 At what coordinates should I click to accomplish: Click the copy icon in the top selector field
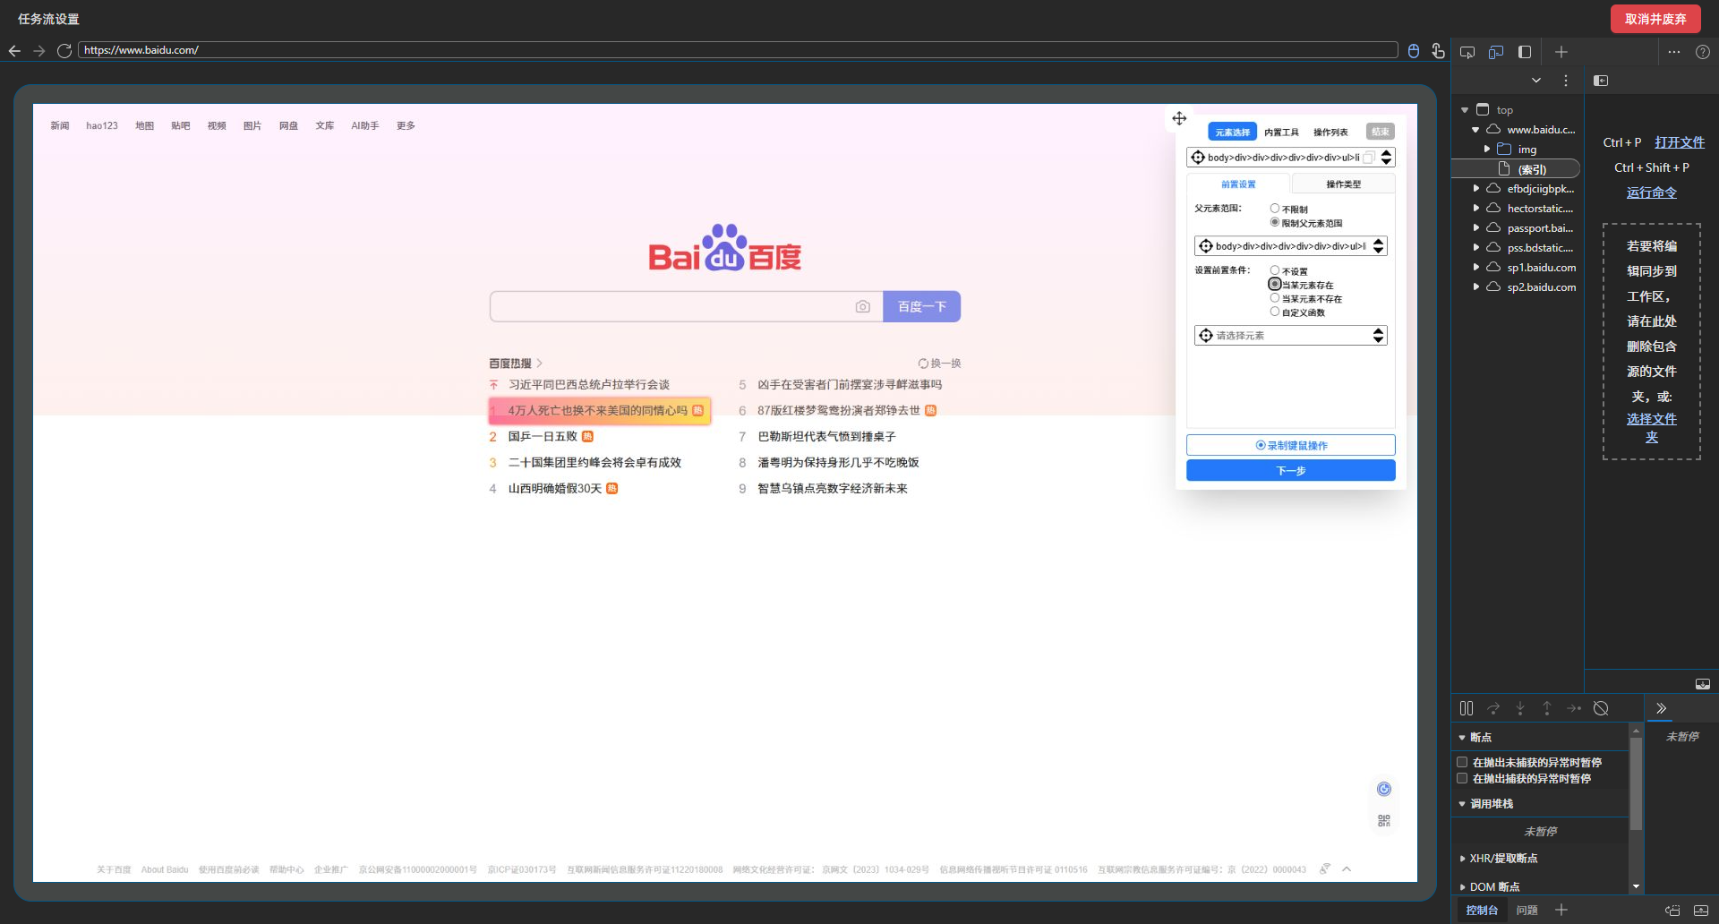click(1369, 158)
